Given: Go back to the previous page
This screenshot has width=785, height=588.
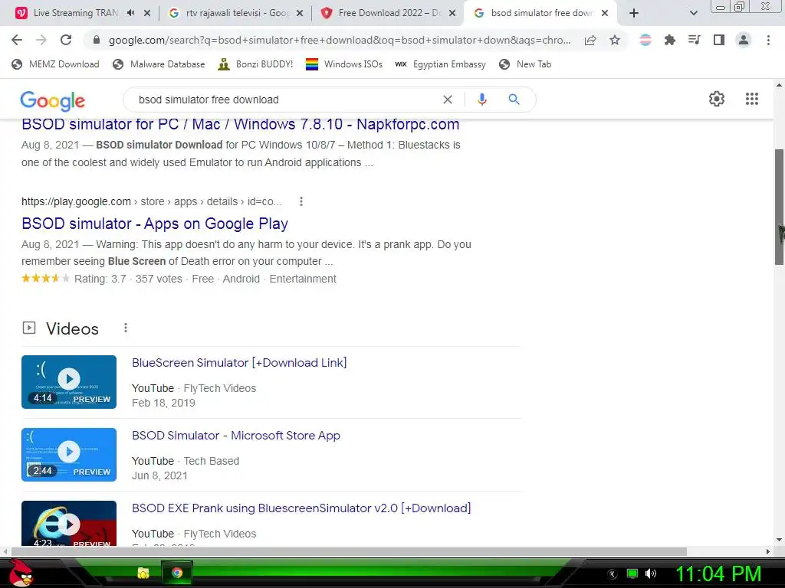Looking at the screenshot, I should click(x=17, y=40).
